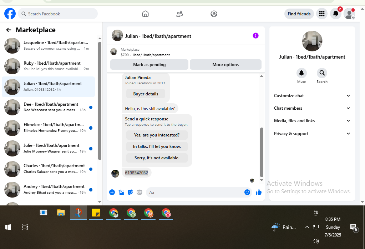Click the network tray icon
The height and width of the screenshot is (249, 365).
coord(316,227)
